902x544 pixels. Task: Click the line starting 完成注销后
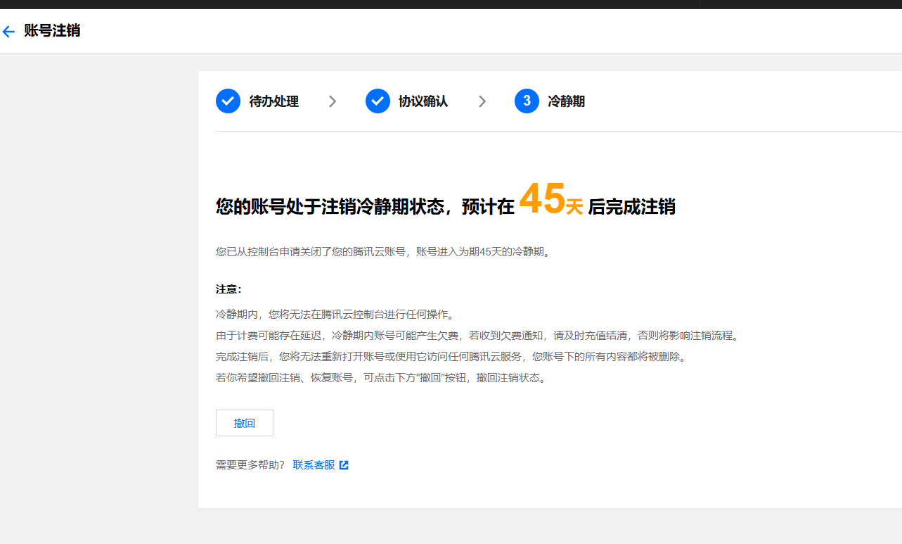click(x=451, y=357)
